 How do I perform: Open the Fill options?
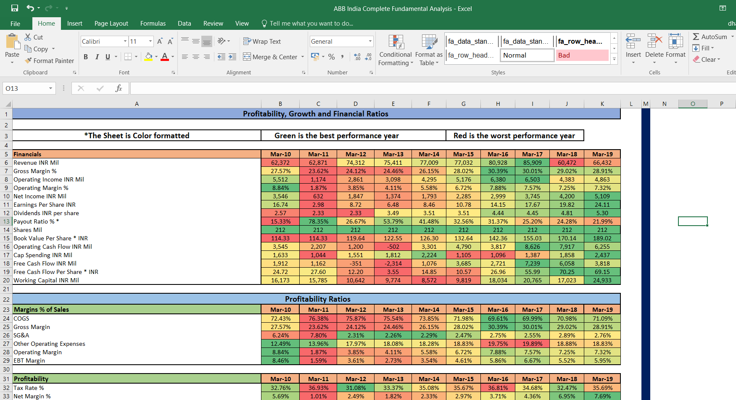tap(703, 48)
